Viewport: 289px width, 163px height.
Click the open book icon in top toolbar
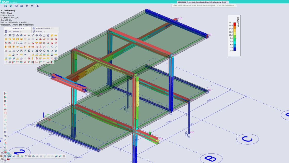[x=32, y=6]
